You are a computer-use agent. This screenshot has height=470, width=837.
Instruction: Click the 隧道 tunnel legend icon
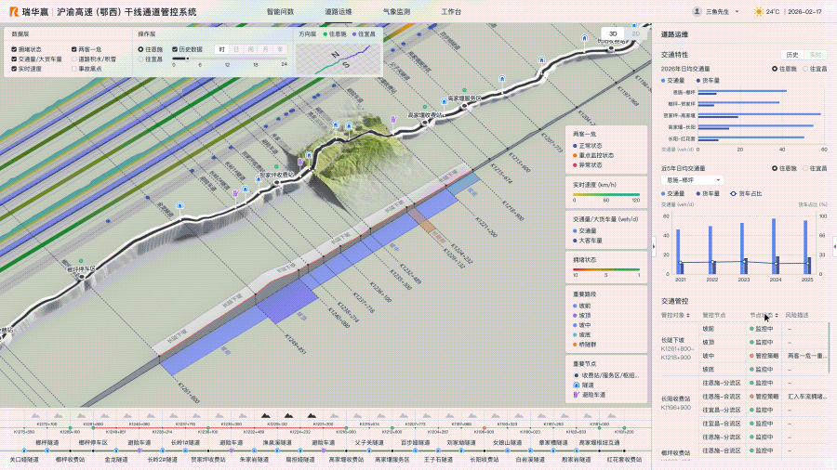click(x=576, y=385)
